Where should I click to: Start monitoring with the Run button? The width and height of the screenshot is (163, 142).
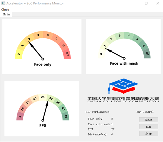click(149, 127)
